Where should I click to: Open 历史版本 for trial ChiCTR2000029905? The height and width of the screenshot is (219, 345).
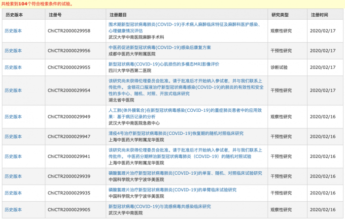pos(13,209)
